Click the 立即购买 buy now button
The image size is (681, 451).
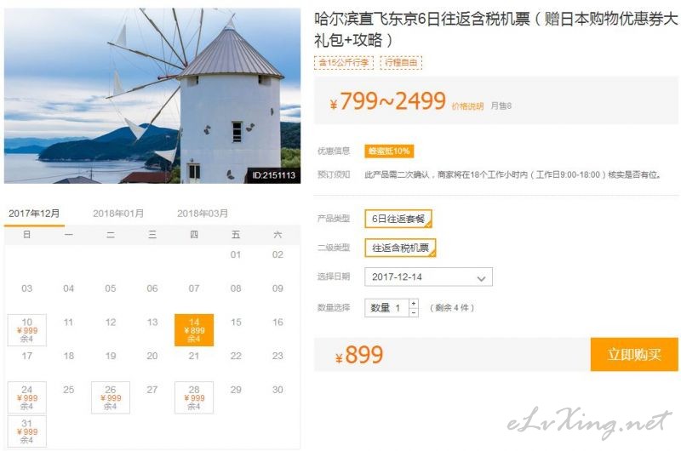[x=634, y=354]
